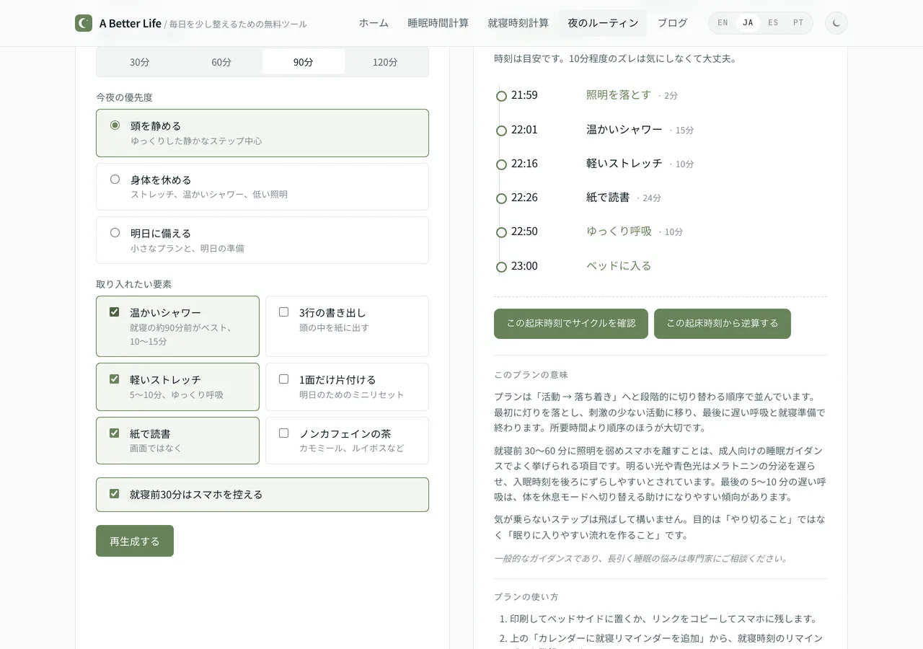This screenshot has width=923, height=649.
Task: Click the ゆっくり呼吸 step text
Action: tap(619, 231)
